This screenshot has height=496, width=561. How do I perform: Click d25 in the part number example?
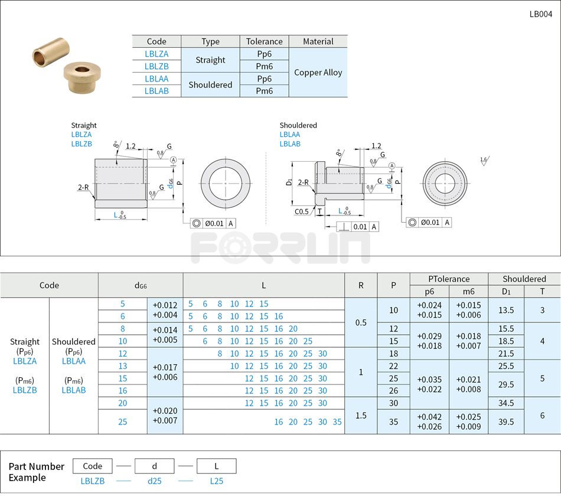pyautogui.click(x=154, y=481)
